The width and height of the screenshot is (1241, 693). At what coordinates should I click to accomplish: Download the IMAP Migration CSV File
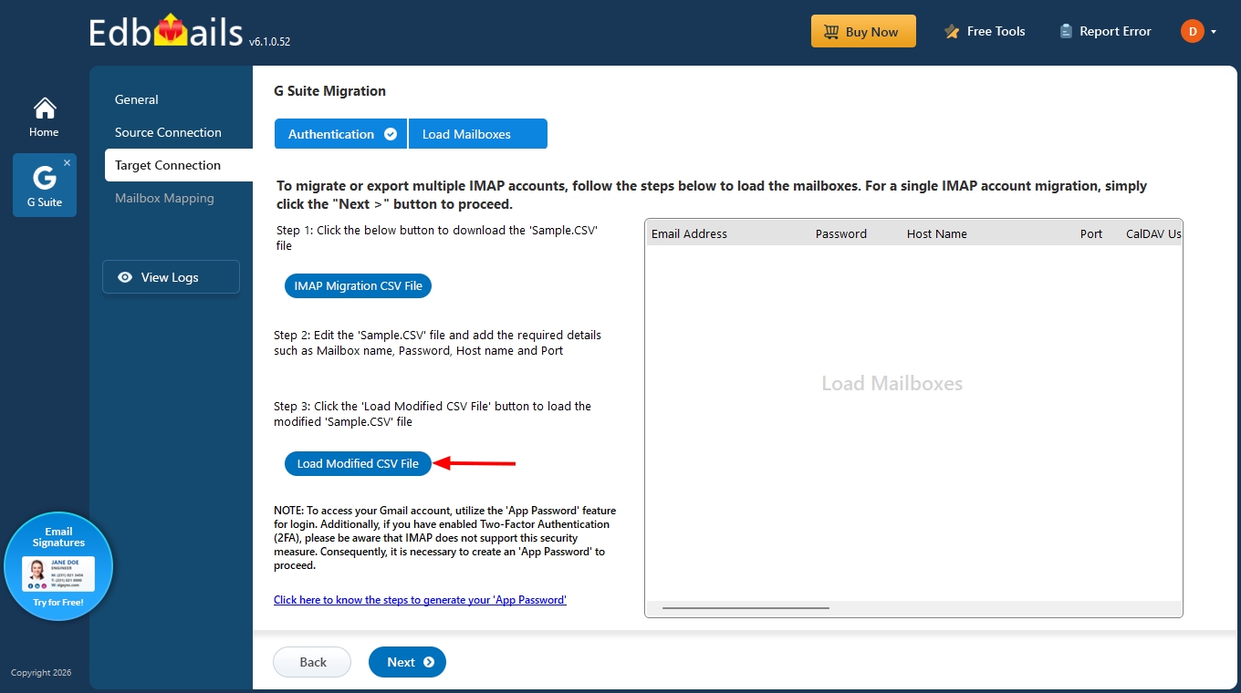(x=358, y=286)
